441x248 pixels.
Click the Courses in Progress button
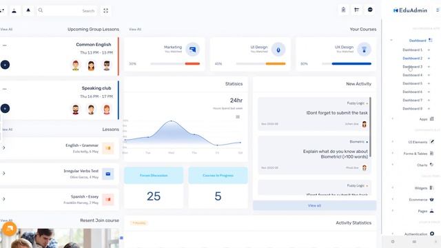pyautogui.click(x=218, y=175)
